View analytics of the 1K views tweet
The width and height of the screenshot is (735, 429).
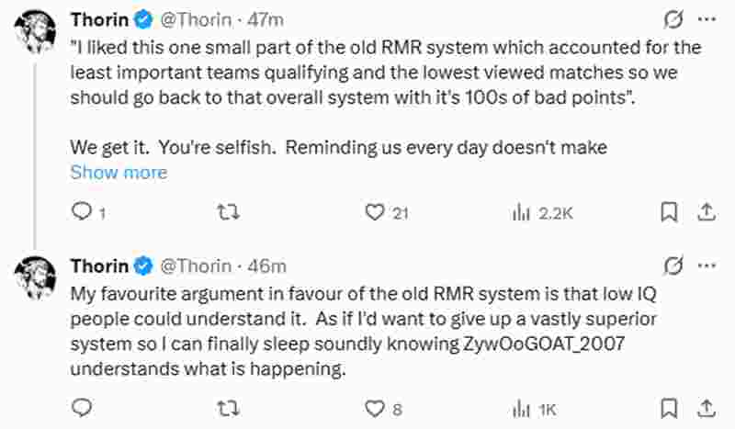click(x=522, y=407)
